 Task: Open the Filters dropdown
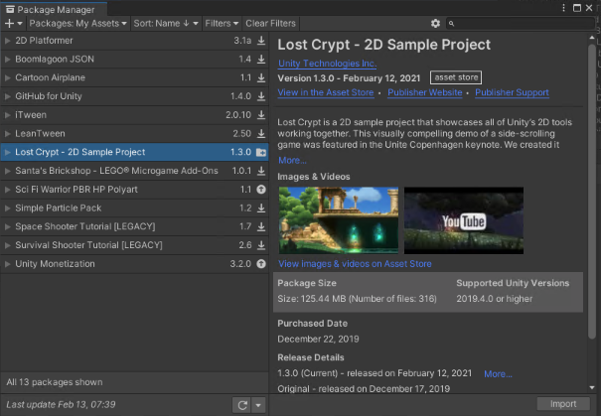(x=222, y=24)
